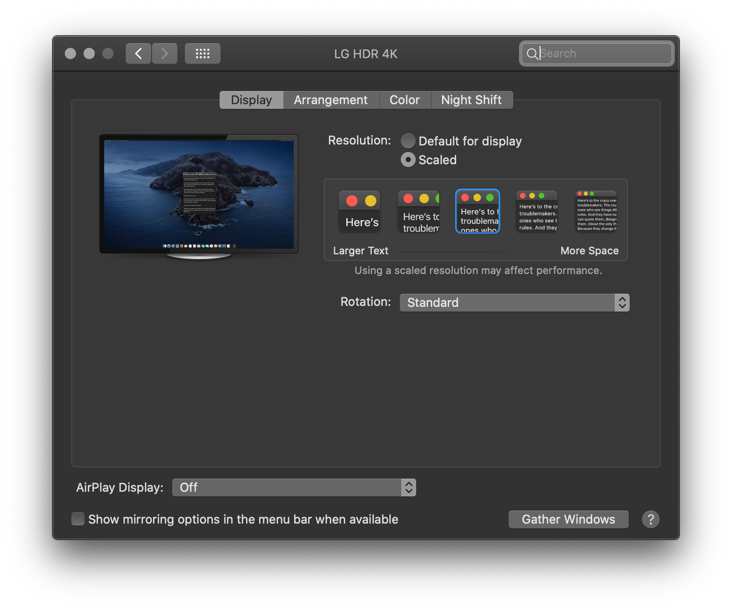Open the Night Shift tab
732x609 pixels.
click(x=471, y=99)
